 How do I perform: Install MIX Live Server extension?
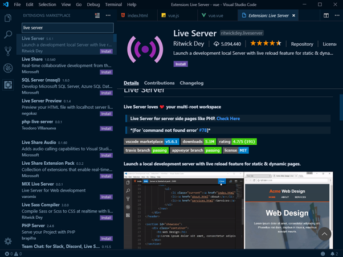106,197
